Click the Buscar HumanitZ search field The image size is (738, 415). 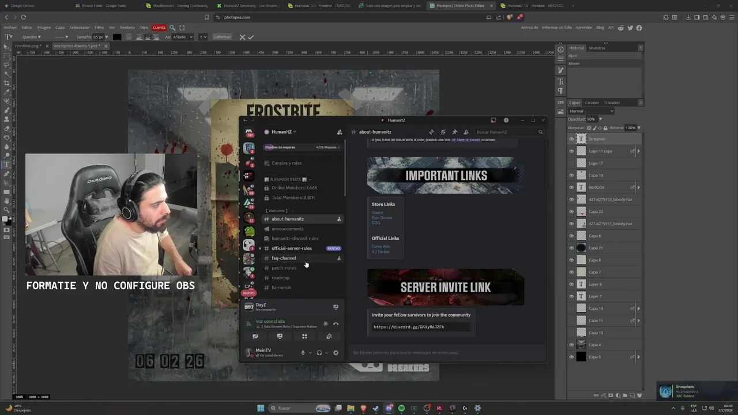coord(509,132)
